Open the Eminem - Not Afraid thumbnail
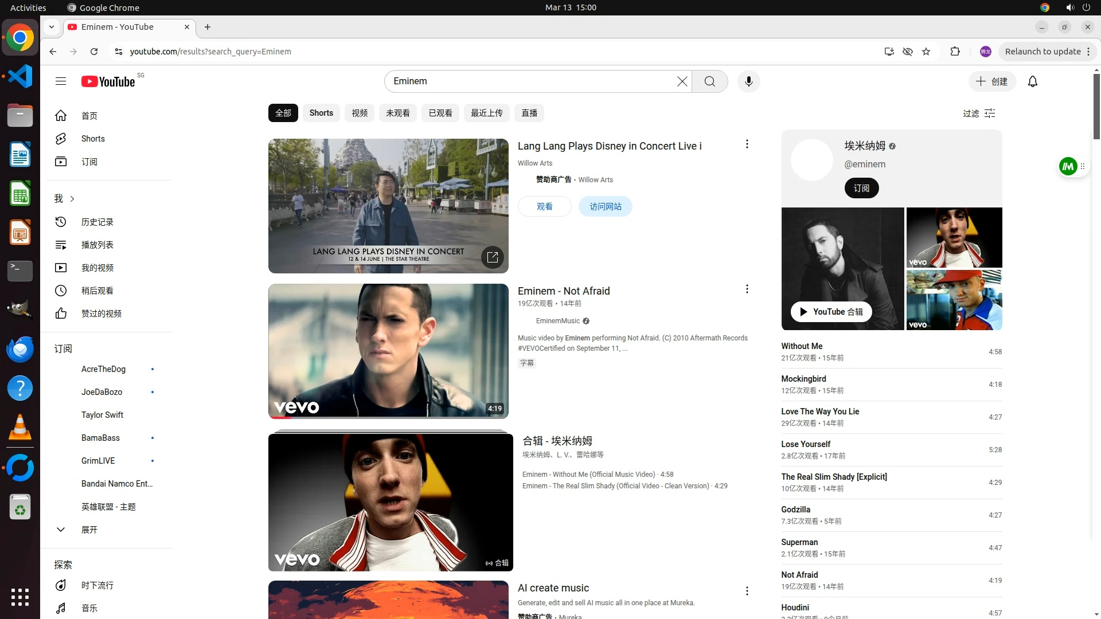Image resolution: width=1101 pixels, height=619 pixels. click(388, 351)
